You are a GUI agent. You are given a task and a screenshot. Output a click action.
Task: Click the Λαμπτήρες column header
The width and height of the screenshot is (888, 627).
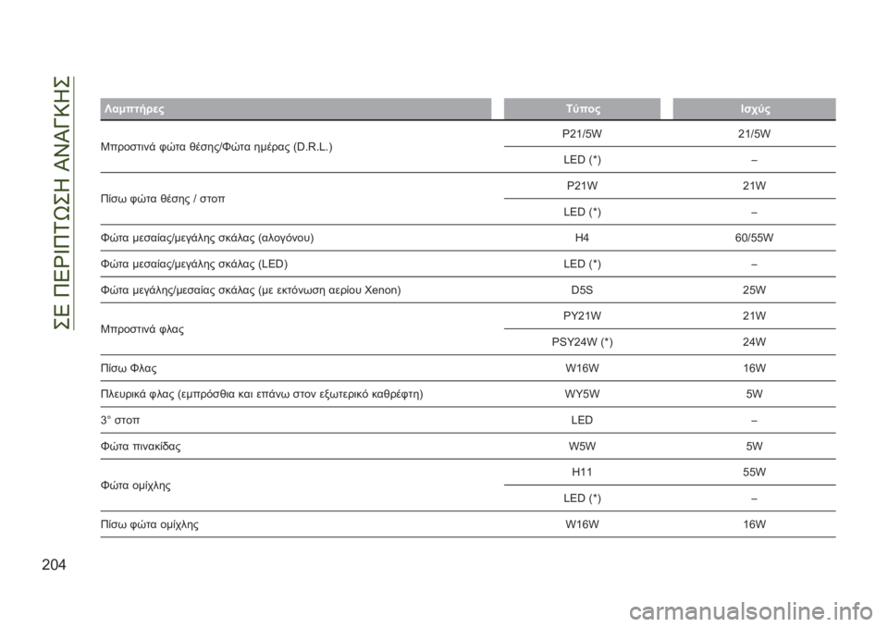[296, 109]
